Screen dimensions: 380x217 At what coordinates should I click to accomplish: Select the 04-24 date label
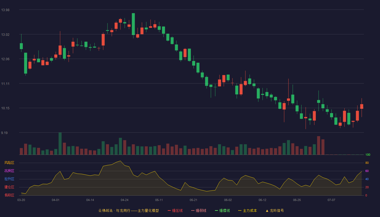click(125, 200)
